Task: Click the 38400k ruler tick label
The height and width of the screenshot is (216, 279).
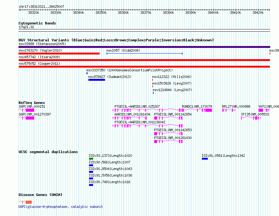Action: (x=213, y=13)
